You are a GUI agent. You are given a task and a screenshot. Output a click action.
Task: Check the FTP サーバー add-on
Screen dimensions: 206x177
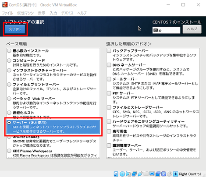coord(109,93)
